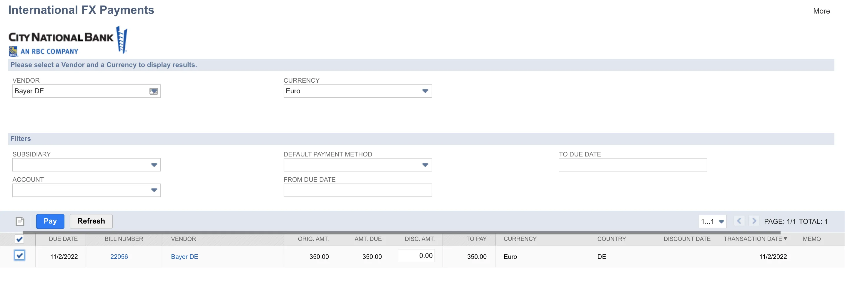
Task: Click the Discount Date column header
Action: click(x=687, y=239)
